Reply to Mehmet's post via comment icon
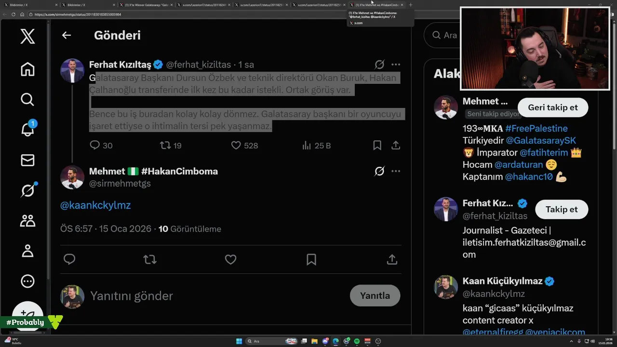 (x=69, y=259)
